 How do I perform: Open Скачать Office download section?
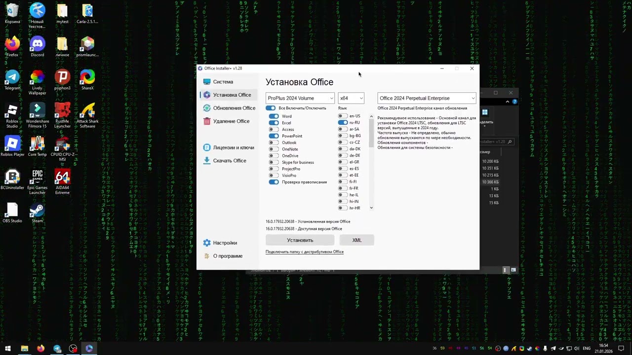pyautogui.click(x=225, y=161)
